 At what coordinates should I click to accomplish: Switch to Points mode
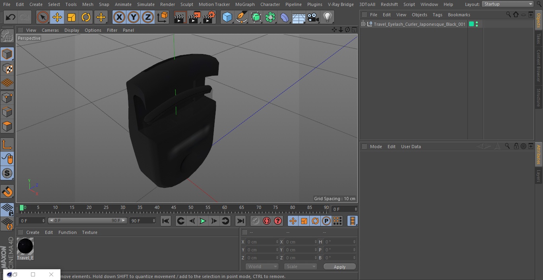pyautogui.click(x=7, y=97)
